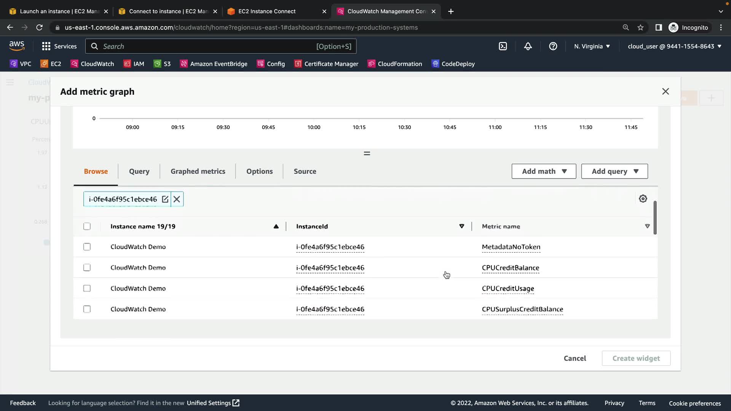
Task: Open the N. Virginia region selector
Action: [592, 46]
